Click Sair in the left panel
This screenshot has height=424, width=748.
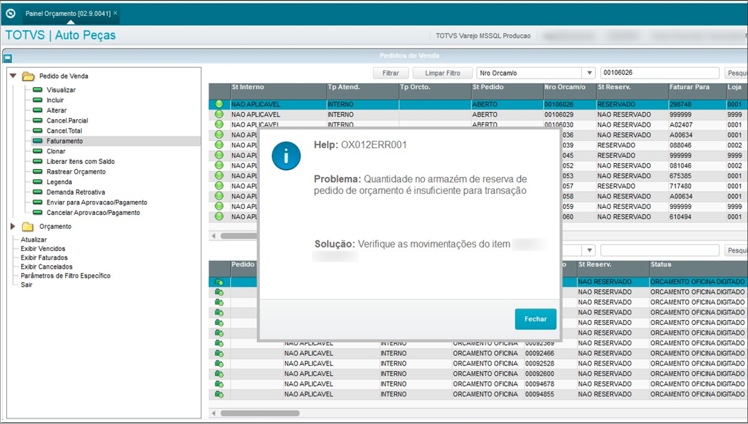pyautogui.click(x=26, y=285)
